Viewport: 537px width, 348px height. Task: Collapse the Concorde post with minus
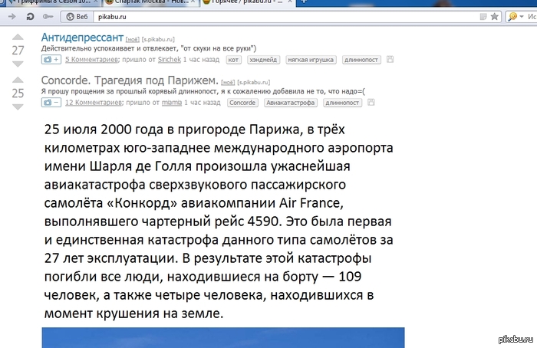click(x=51, y=102)
